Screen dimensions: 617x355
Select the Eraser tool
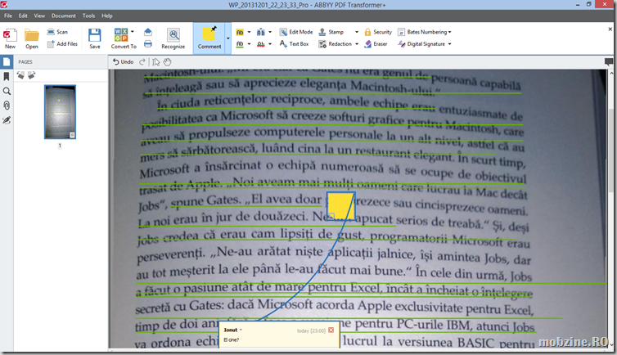coord(376,44)
